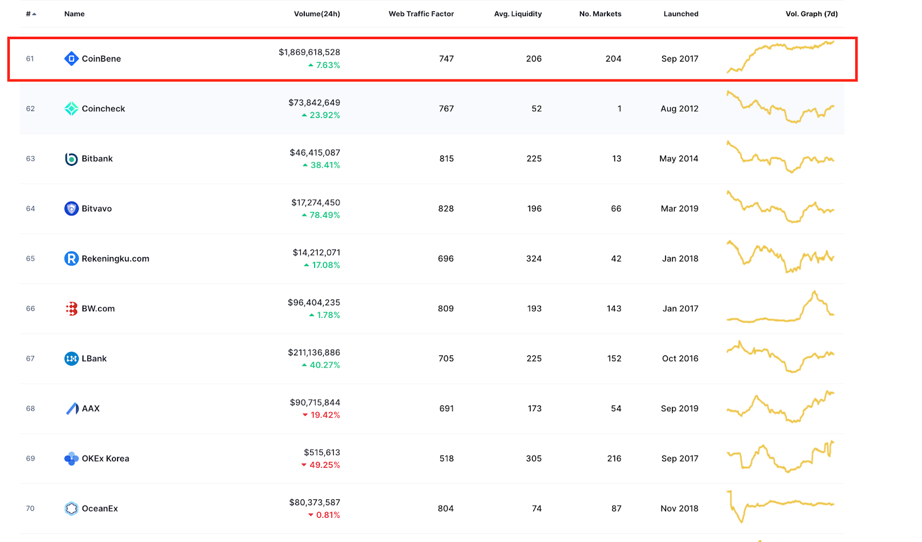Go to the AAX exchange page
This screenshot has width=922, height=542.
tap(91, 408)
